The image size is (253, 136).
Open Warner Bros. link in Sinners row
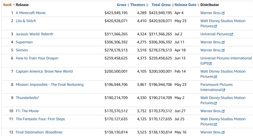tap(211, 50)
